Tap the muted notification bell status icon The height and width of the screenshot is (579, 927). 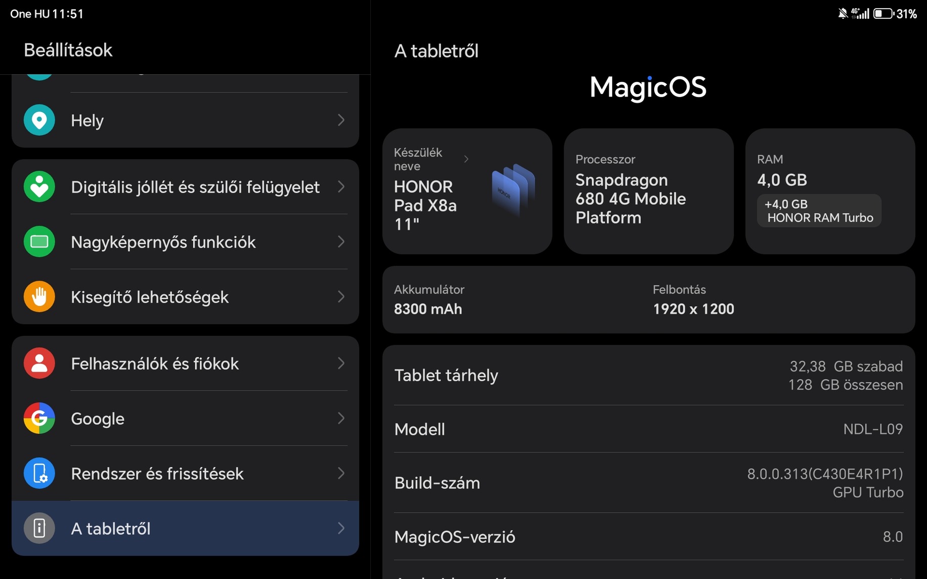coord(842,14)
